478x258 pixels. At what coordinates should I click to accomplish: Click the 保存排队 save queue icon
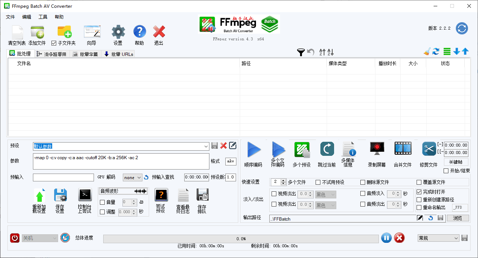pyautogui.click(x=202, y=195)
